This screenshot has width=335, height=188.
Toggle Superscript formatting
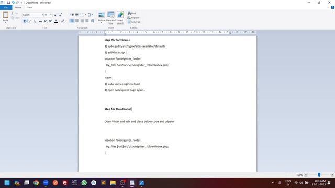point(50,21)
